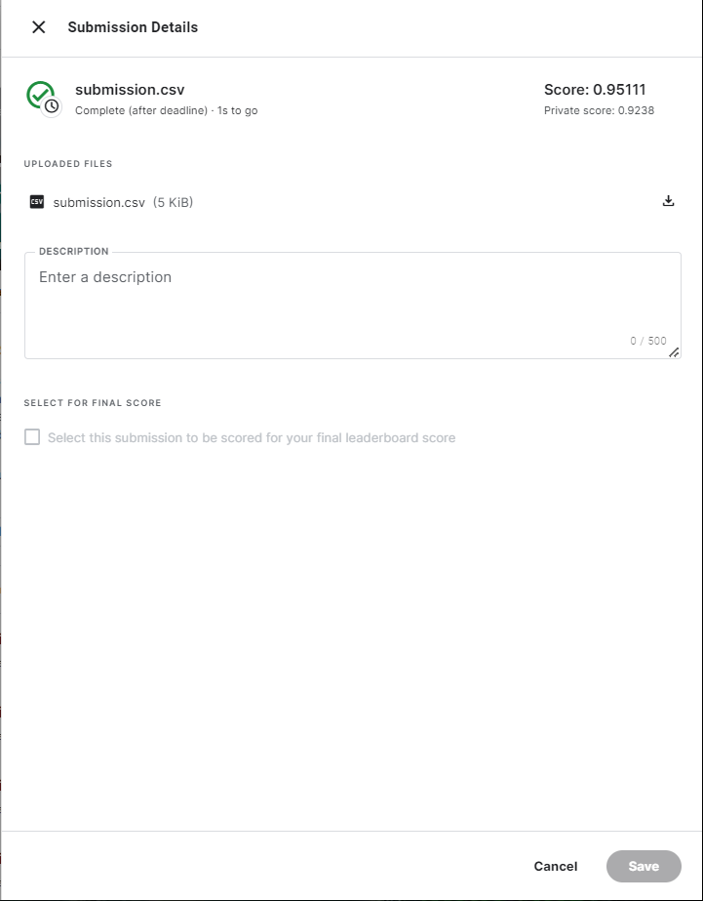
Task: Click the Complete (after deadline) status text
Action: 146,110
